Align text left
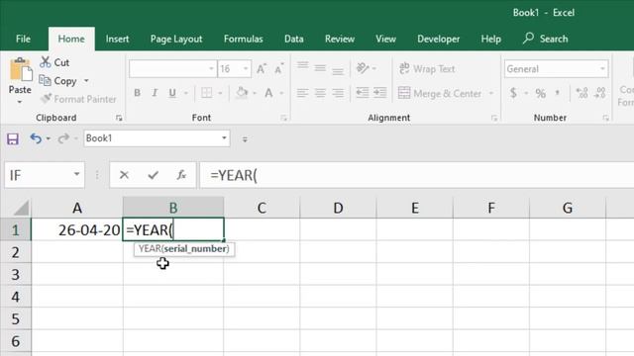The height and width of the screenshot is (356, 634). [302, 93]
